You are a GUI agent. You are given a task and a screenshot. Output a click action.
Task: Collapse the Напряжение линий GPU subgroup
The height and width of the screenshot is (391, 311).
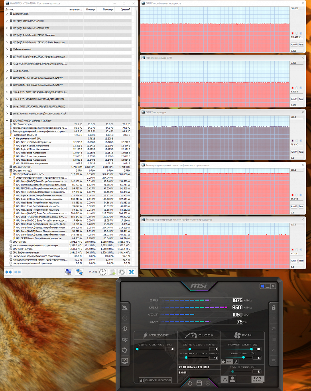10,138
